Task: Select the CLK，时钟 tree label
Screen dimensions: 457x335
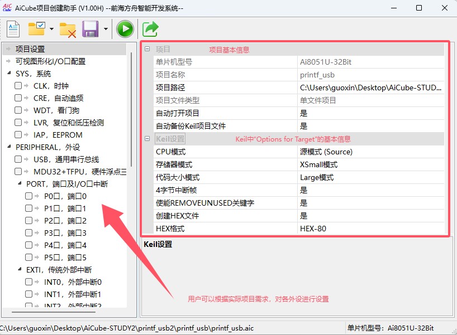Action: tap(51, 86)
